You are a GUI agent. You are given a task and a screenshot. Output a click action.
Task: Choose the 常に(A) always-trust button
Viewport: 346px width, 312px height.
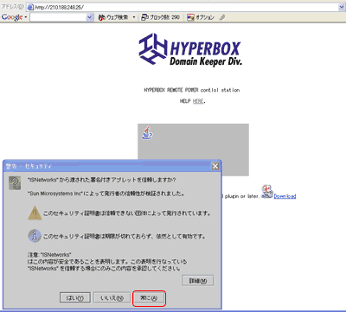149,298
